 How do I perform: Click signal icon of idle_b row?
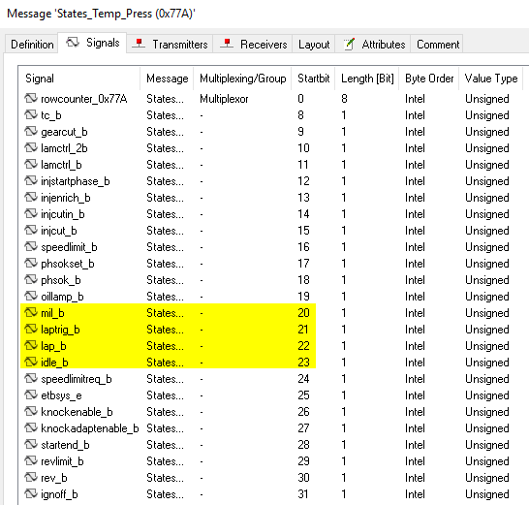coord(31,363)
